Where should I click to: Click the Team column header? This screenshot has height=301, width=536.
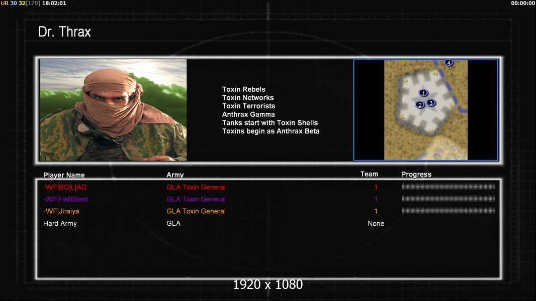tap(369, 174)
